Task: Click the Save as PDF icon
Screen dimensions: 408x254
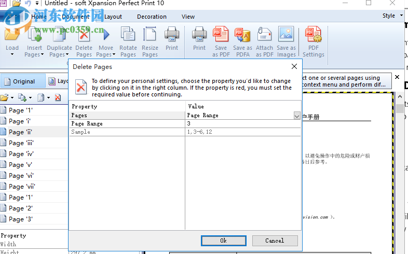Action: [x=221, y=35]
